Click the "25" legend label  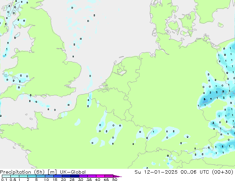(72, 180)
